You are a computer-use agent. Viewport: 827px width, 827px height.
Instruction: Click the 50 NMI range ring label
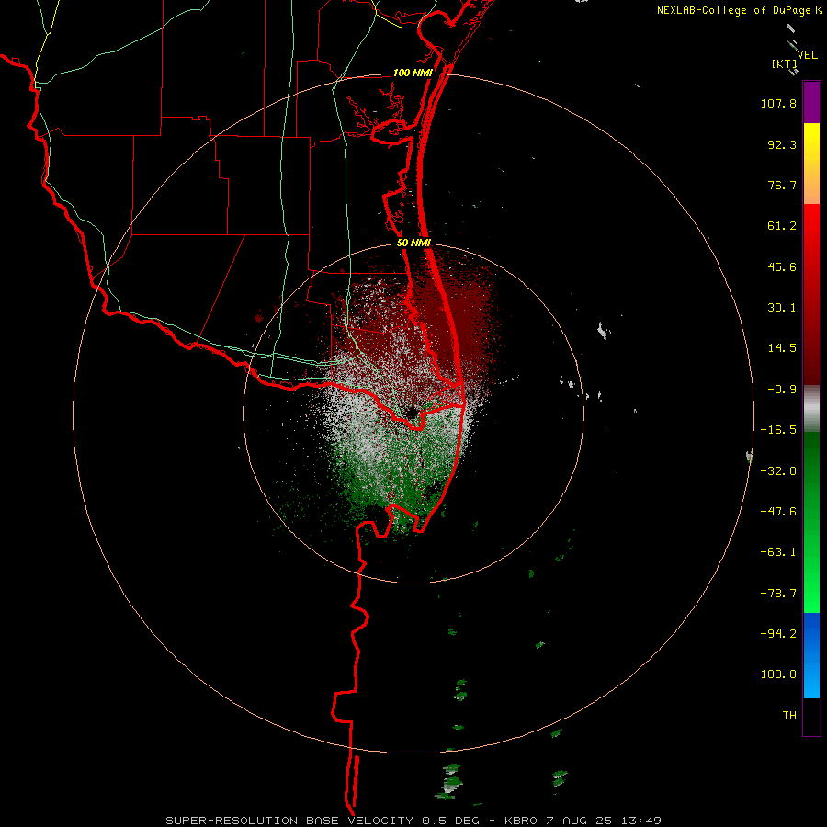coord(413,243)
